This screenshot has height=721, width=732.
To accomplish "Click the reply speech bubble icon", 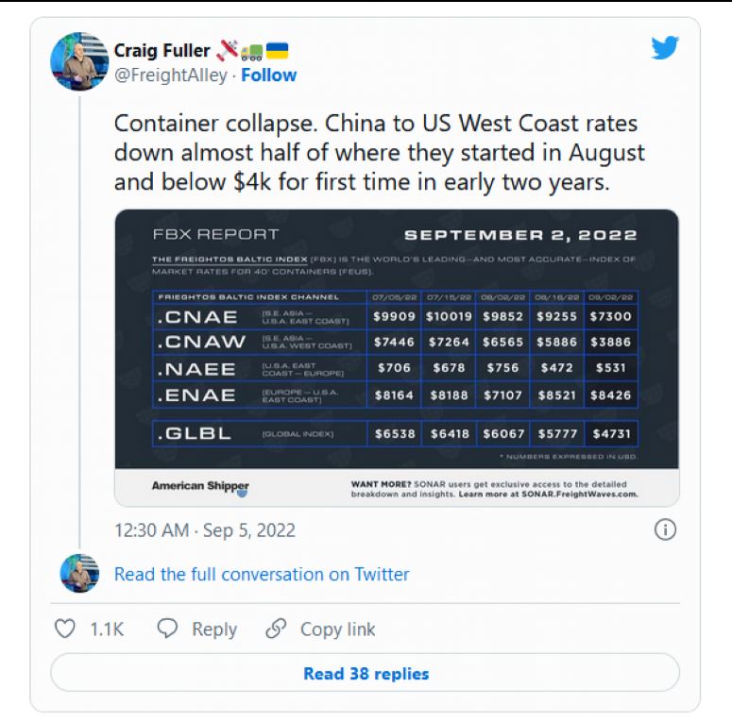I will pos(167,629).
